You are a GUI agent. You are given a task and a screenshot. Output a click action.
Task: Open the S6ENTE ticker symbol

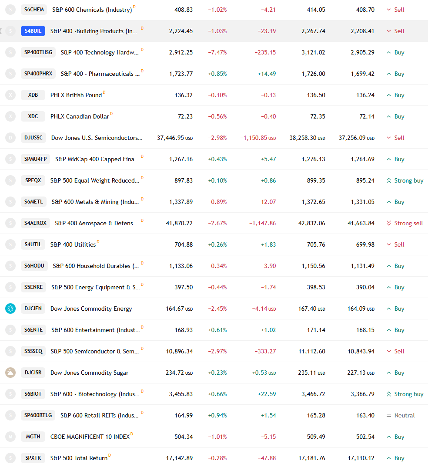pos(33,330)
